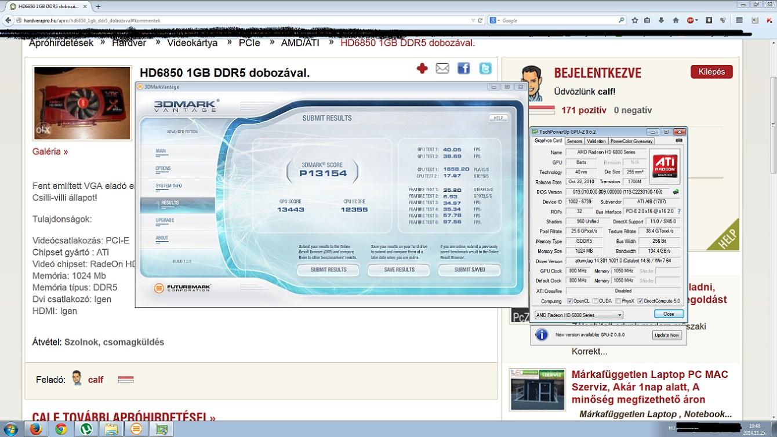Open Firefox from the taskbar
The image size is (777, 437).
pos(35,429)
